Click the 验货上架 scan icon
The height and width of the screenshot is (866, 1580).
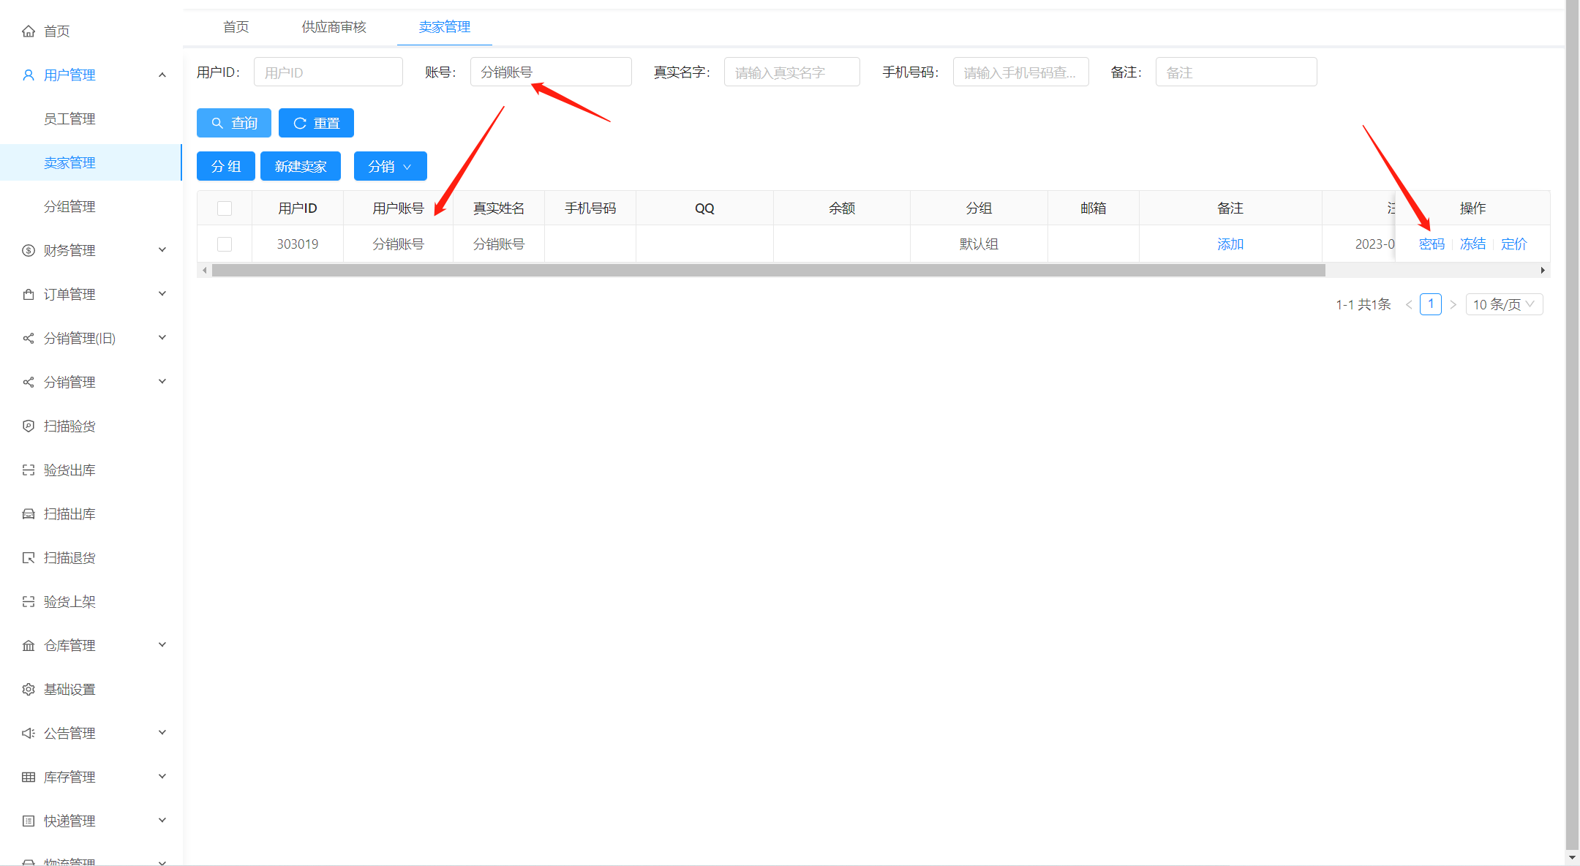click(x=29, y=601)
